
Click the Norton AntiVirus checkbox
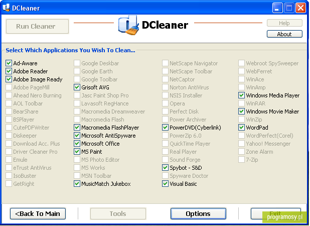[165, 87]
